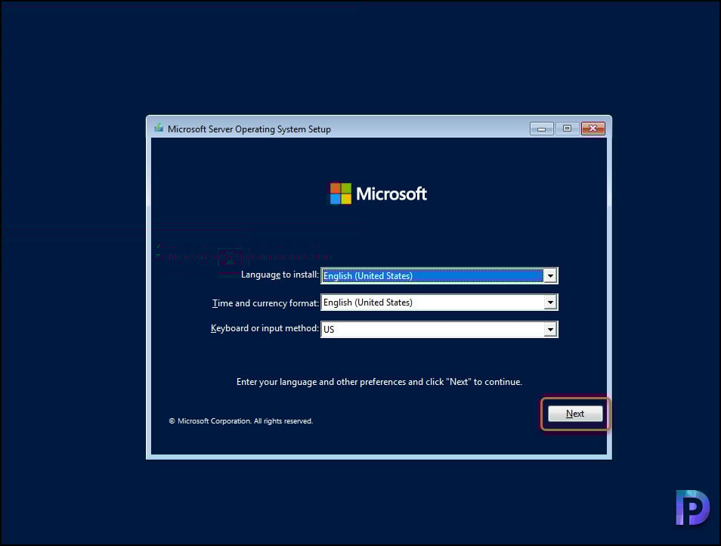This screenshot has width=721, height=546.
Task: Open the Time and currency format dropdown arrow
Action: (550, 302)
